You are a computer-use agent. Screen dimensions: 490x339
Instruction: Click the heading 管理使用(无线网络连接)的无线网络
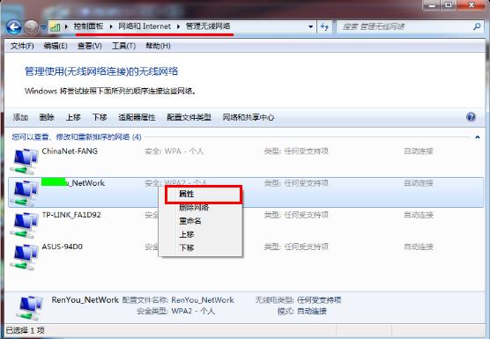(101, 71)
